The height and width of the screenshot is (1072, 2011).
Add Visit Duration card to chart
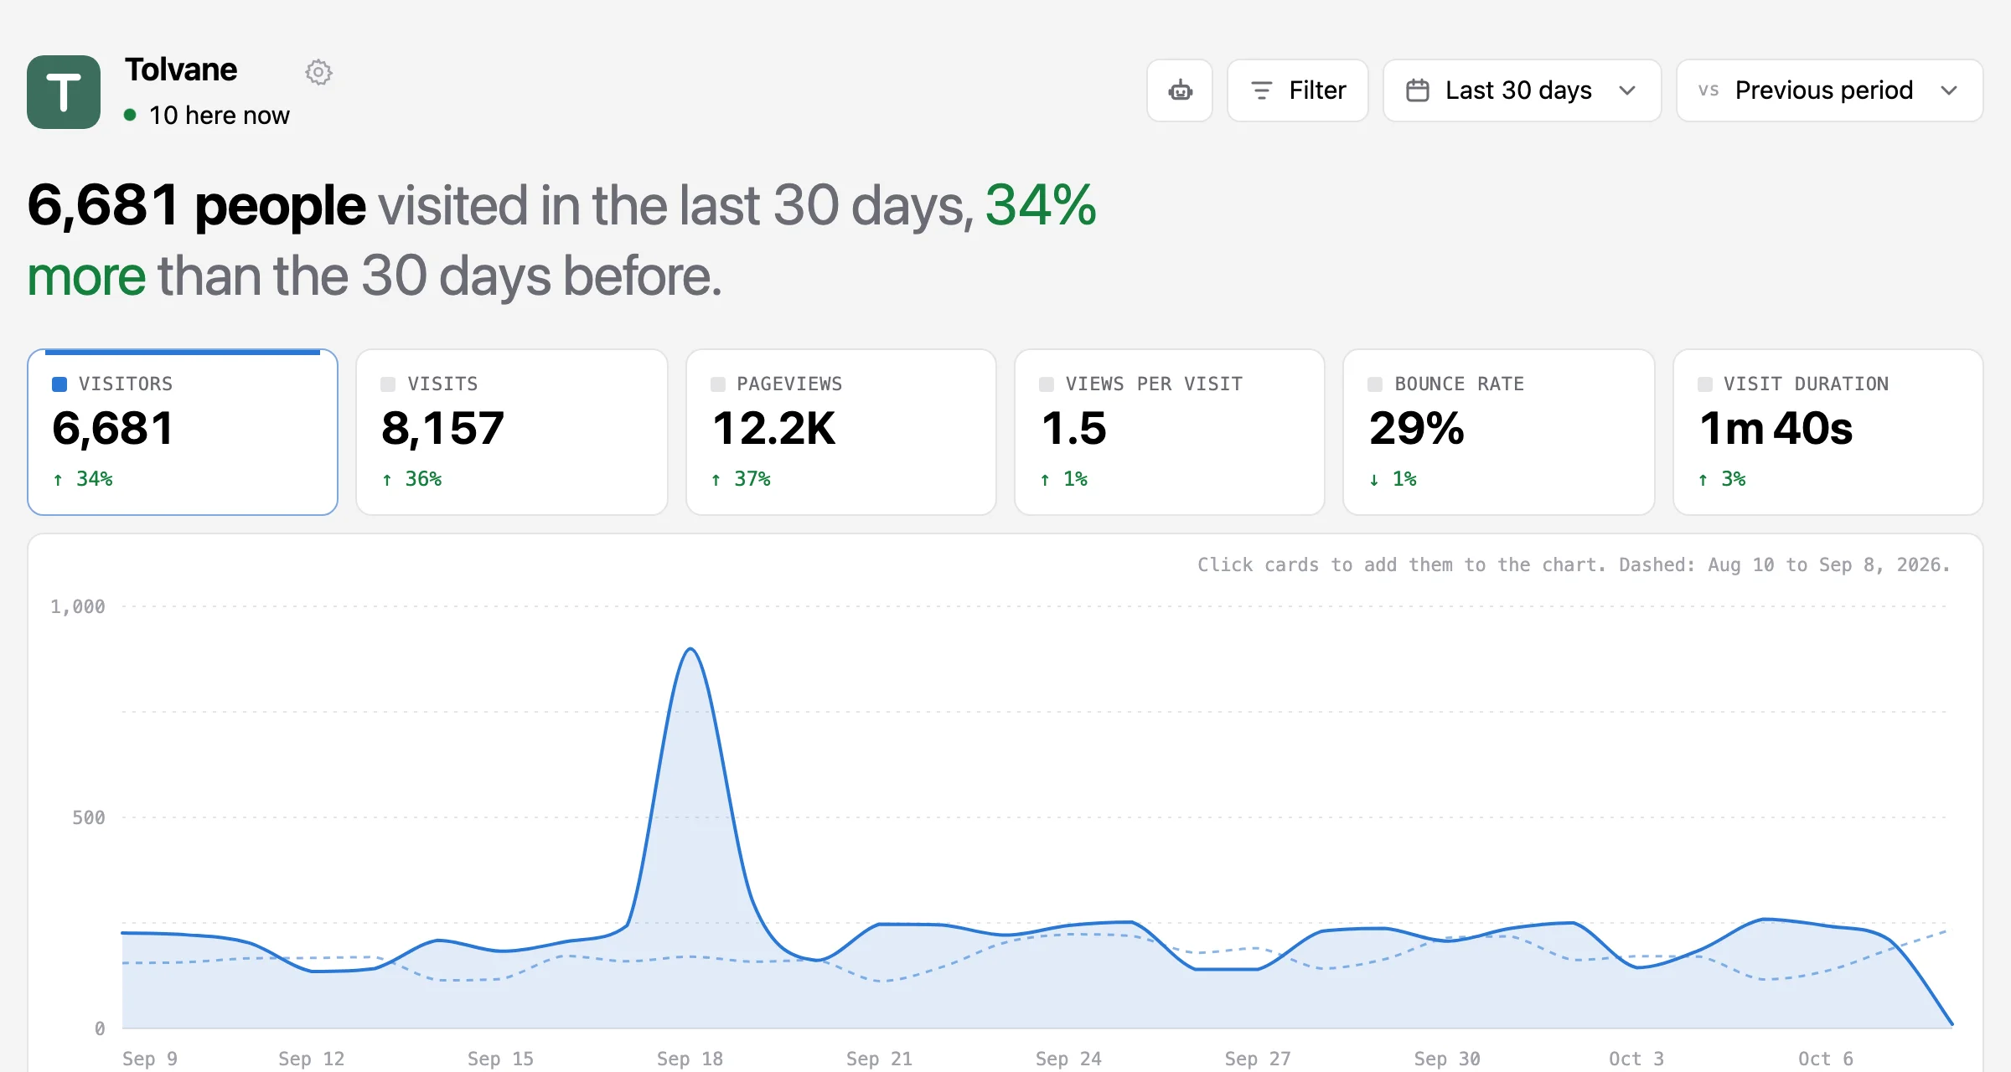pyautogui.click(x=1828, y=432)
